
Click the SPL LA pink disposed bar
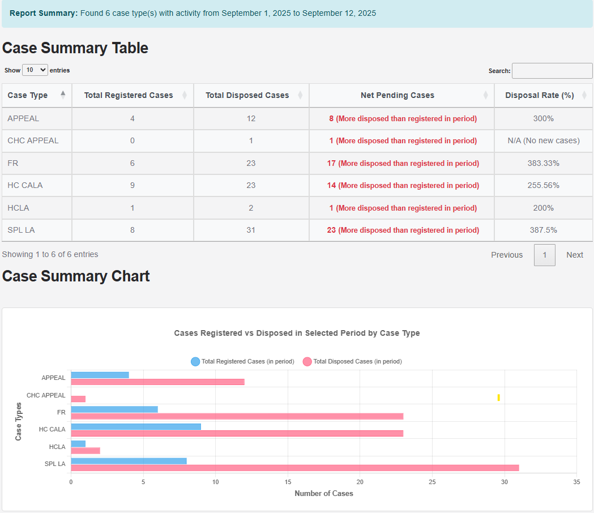tap(294, 468)
